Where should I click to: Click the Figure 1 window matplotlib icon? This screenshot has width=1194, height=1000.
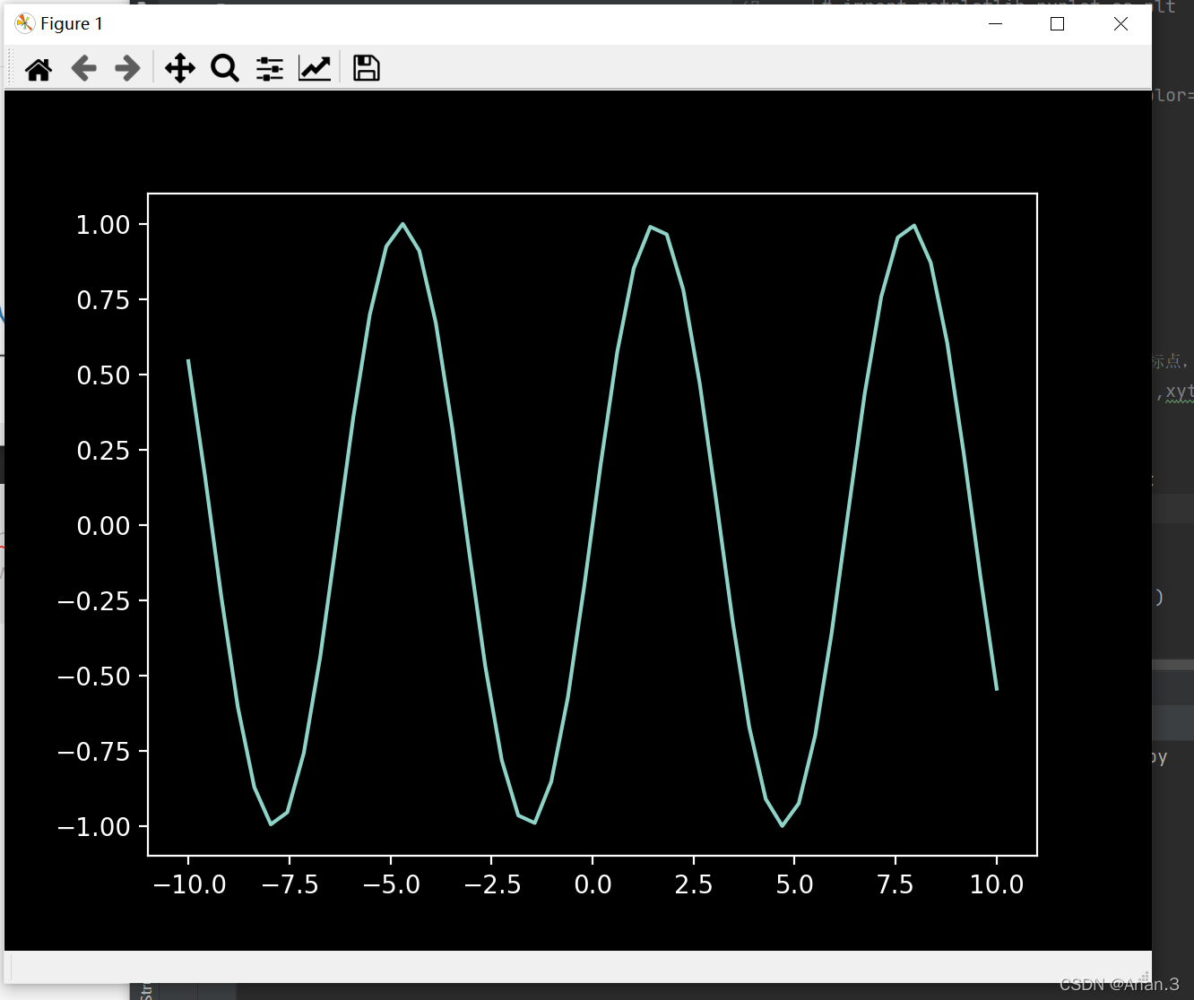click(24, 23)
